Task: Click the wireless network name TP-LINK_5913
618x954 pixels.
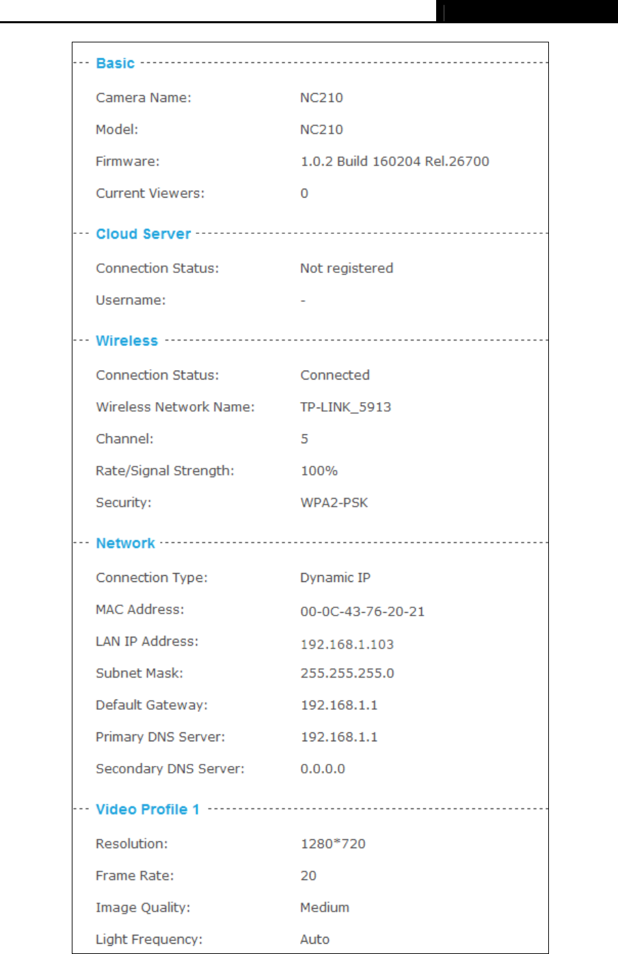Action: pyautogui.click(x=345, y=407)
